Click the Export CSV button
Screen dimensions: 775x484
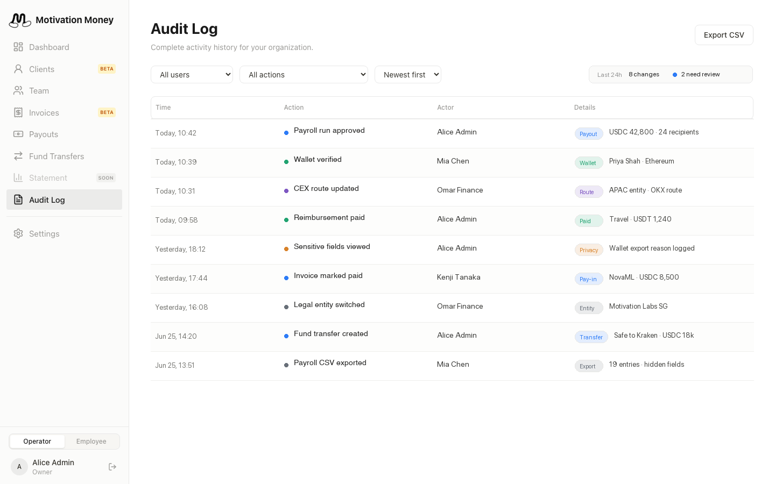pos(724,35)
